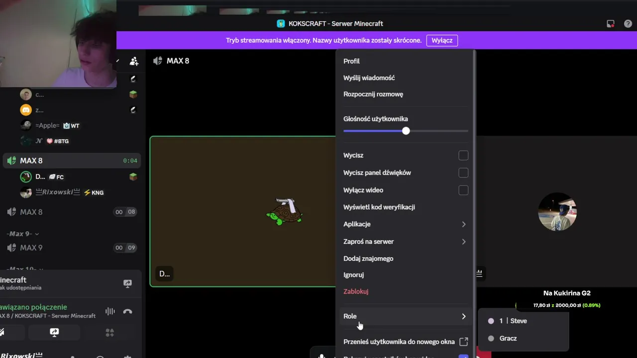Open the voice noise suppression waveform icon
The image size is (637, 358).
coord(110,312)
